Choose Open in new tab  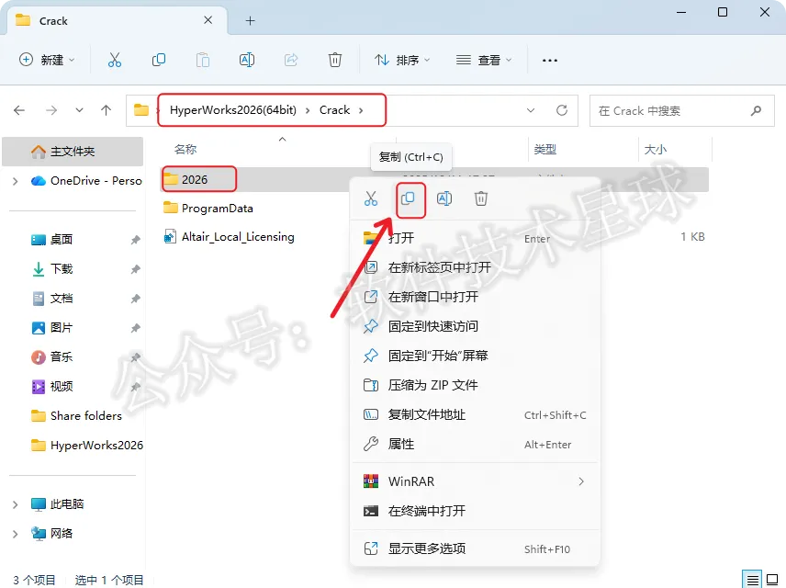pyautogui.click(x=475, y=267)
